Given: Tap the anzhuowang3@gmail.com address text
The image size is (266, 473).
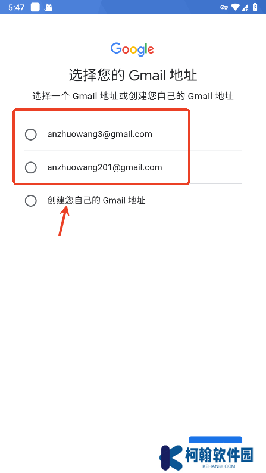Looking at the screenshot, I should tap(99, 134).
